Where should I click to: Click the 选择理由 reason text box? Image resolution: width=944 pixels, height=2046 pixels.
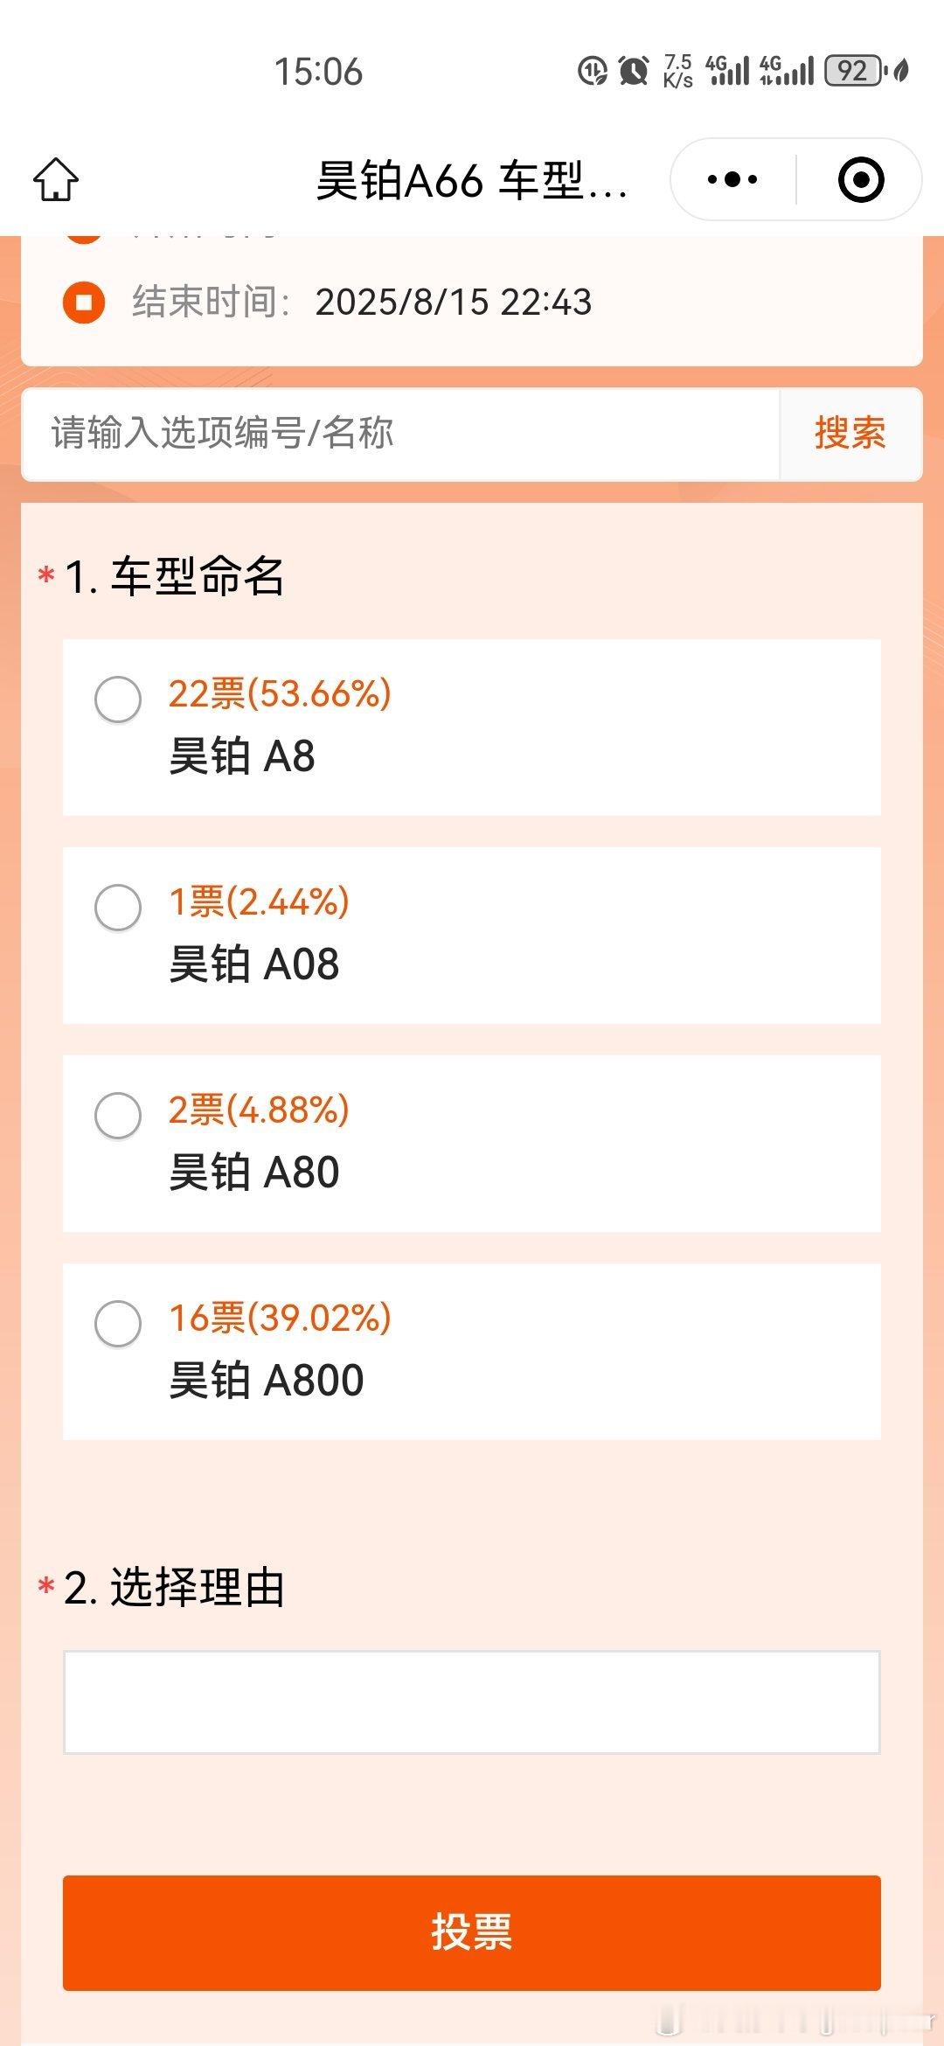pyautogui.click(x=472, y=1702)
